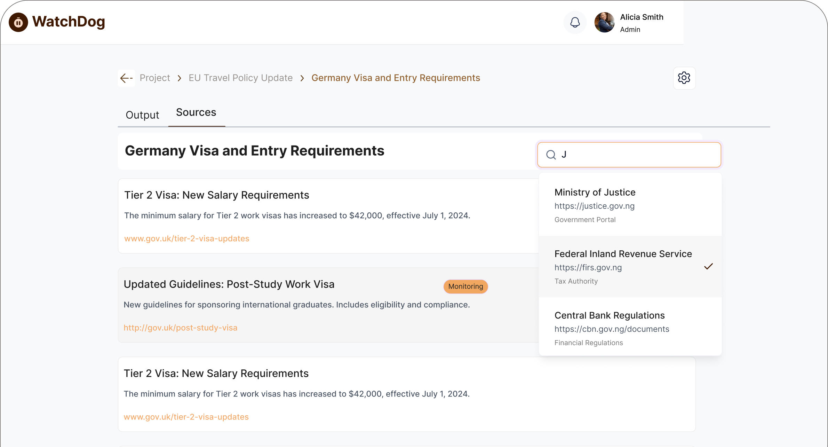This screenshot has height=447, width=828.
Task: Click the checkmark next to Federal Inland Revenue Service
Action: pos(709,266)
